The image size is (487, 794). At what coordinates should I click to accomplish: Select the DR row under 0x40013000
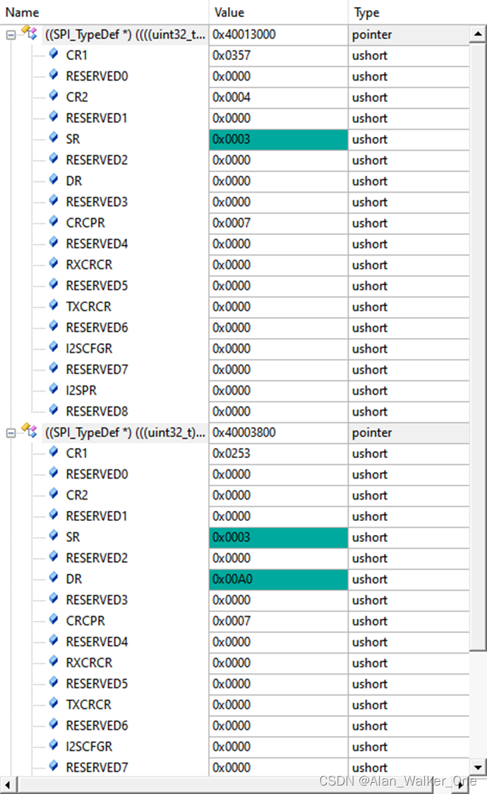234,181
